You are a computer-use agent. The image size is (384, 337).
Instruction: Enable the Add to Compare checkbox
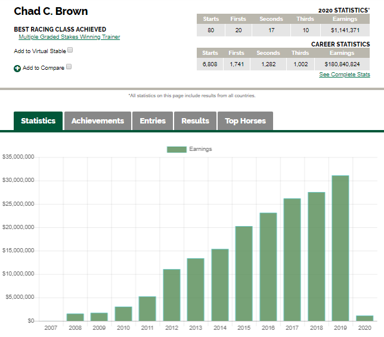[69, 67]
